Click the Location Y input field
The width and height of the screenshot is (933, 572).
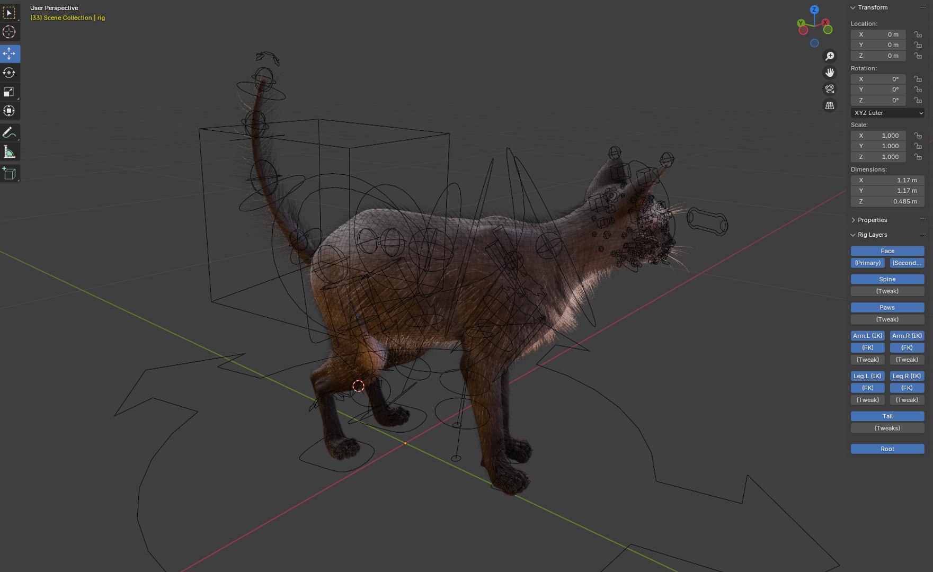click(878, 45)
